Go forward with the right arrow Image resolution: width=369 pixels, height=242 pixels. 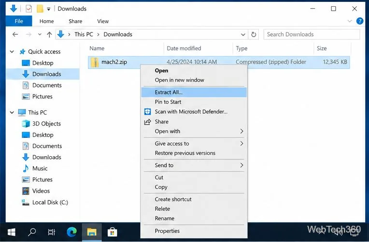click(28, 35)
